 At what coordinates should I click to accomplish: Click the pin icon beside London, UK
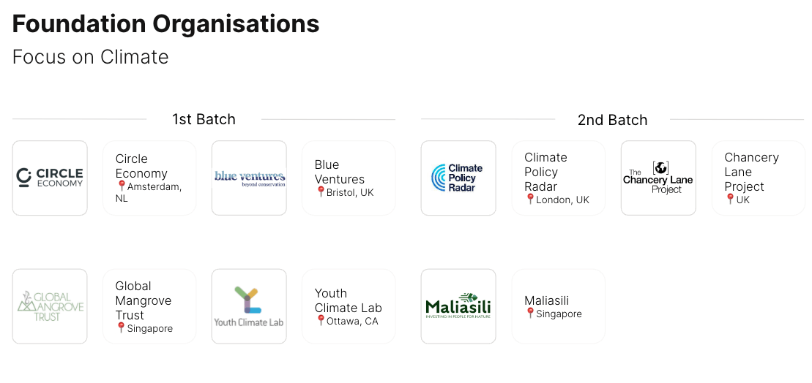[x=530, y=199]
